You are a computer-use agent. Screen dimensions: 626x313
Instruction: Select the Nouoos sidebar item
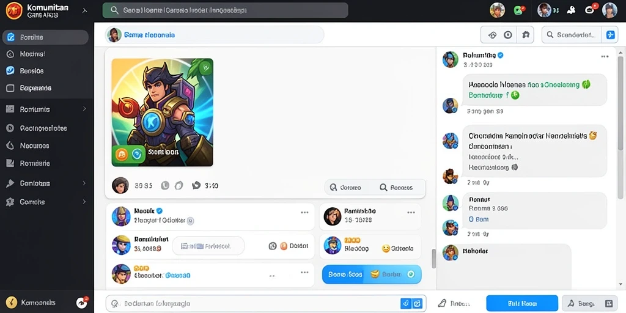tap(46, 145)
